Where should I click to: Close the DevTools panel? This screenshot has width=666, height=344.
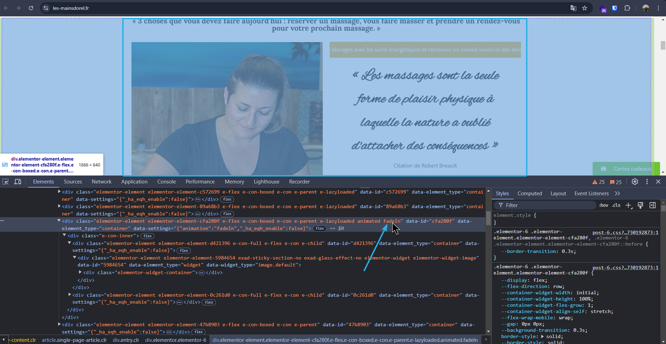pos(658,182)
